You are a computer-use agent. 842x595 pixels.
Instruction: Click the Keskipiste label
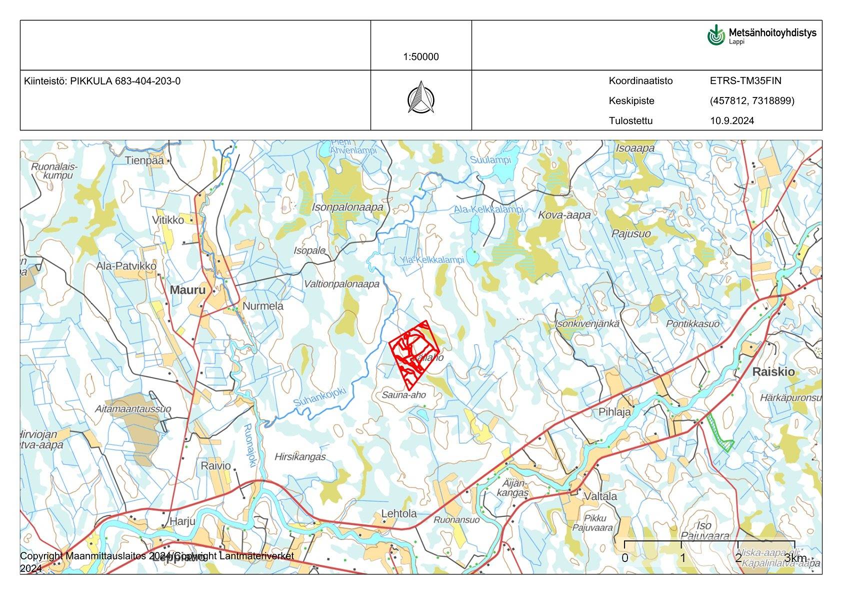coord(631,101)
